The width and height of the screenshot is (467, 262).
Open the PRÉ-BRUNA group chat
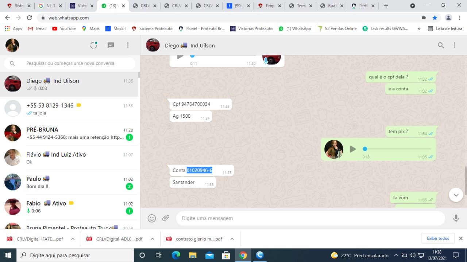(69, 133)
